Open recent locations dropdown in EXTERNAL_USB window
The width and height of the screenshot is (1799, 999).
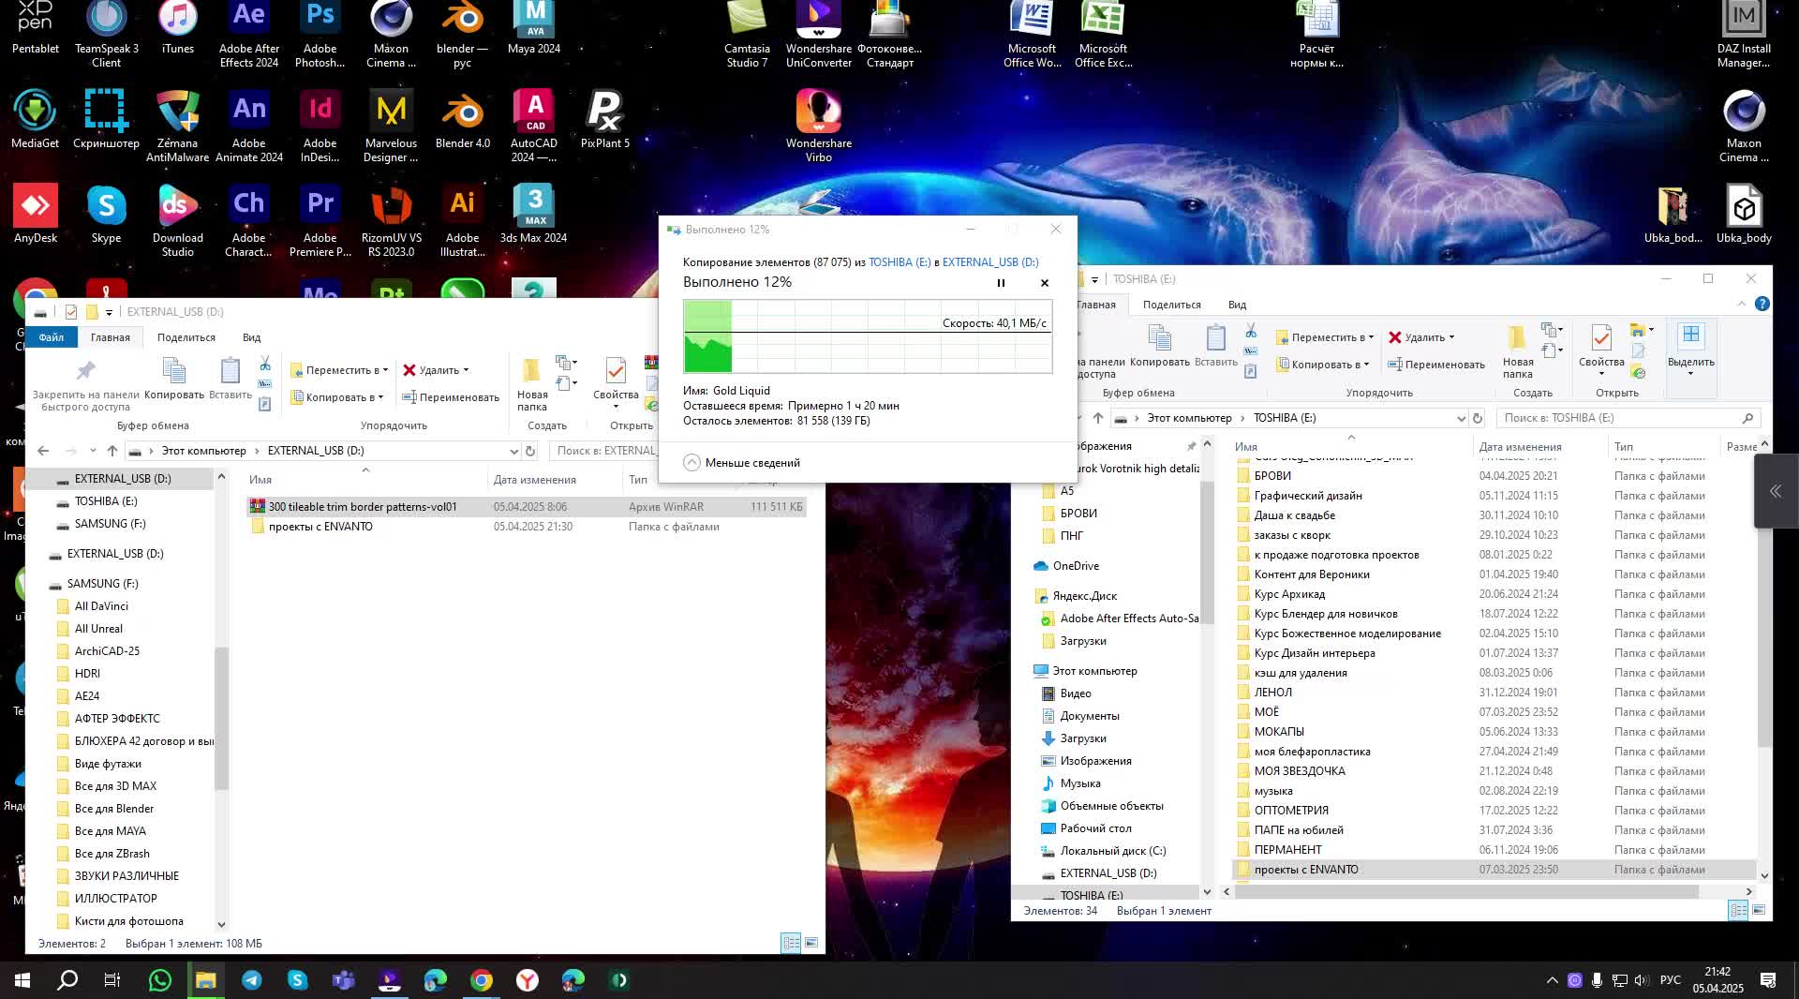(93, 451)
